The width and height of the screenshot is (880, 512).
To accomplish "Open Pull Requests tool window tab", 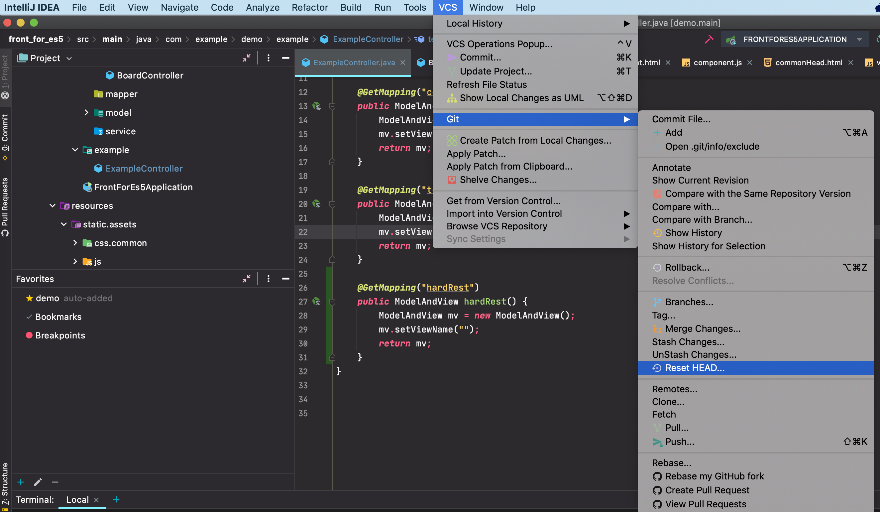I will tap(5, 207).
